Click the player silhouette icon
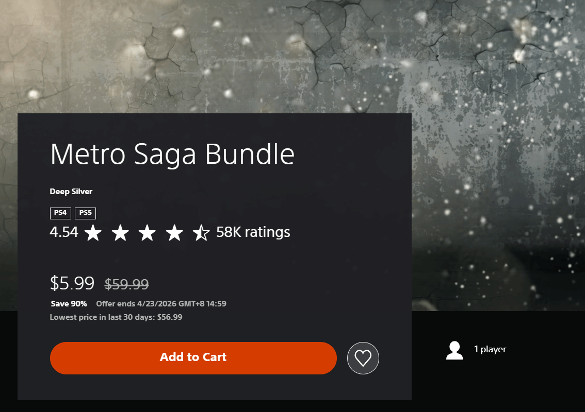The height and width of the screenshot is (412, 585). 454,350
